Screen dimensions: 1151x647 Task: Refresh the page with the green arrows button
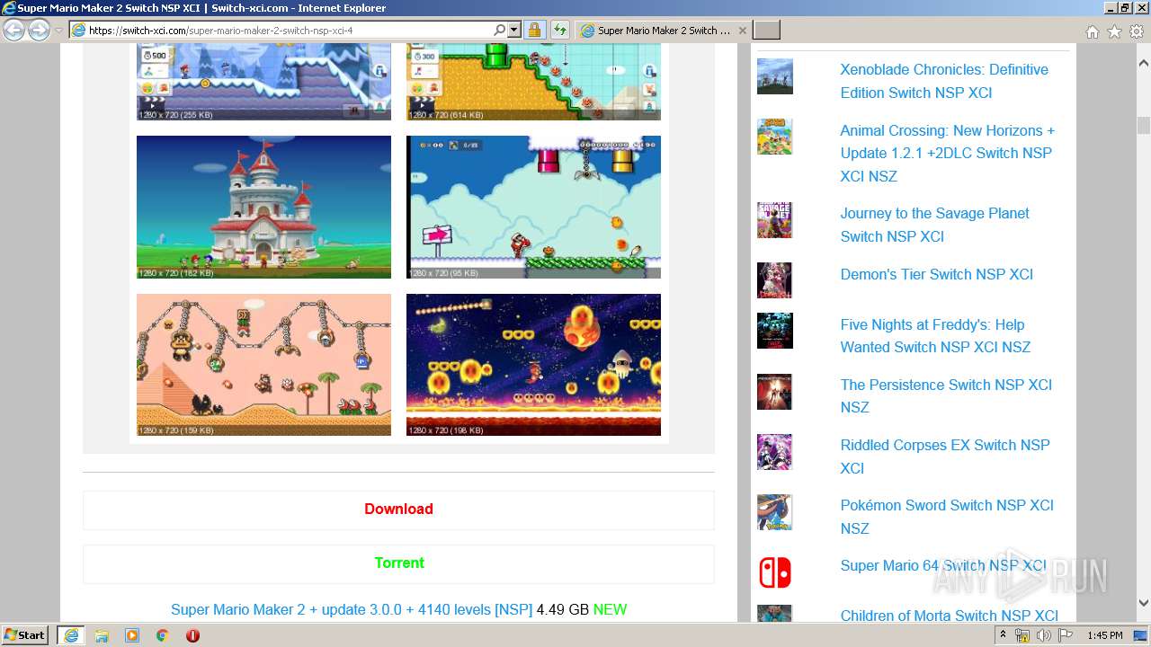[x=559, y=30]
